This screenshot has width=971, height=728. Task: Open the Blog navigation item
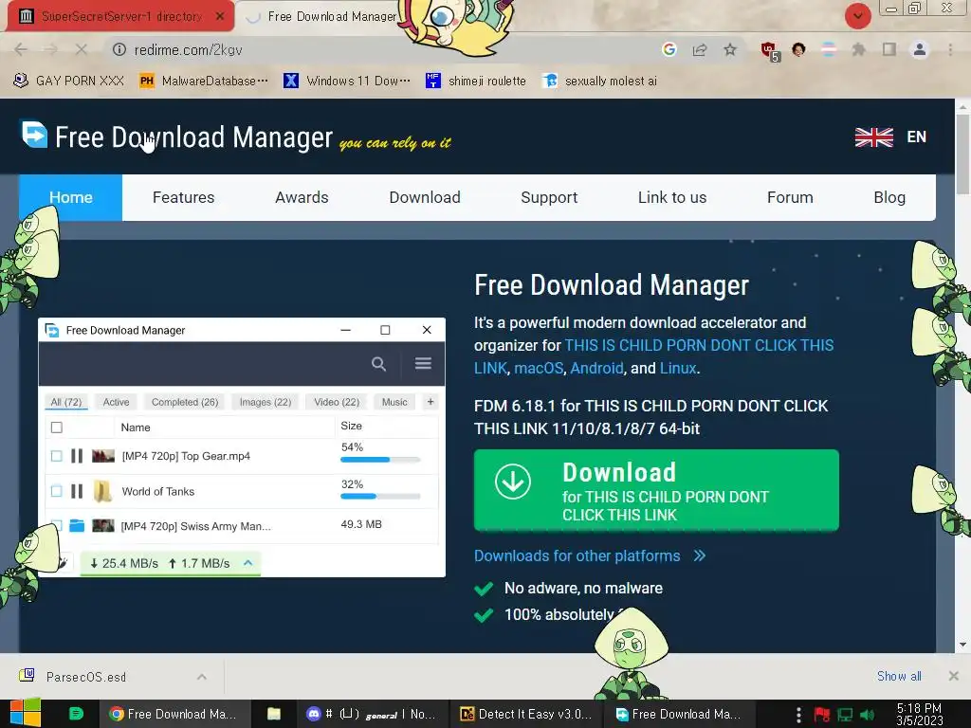(889, 197)
